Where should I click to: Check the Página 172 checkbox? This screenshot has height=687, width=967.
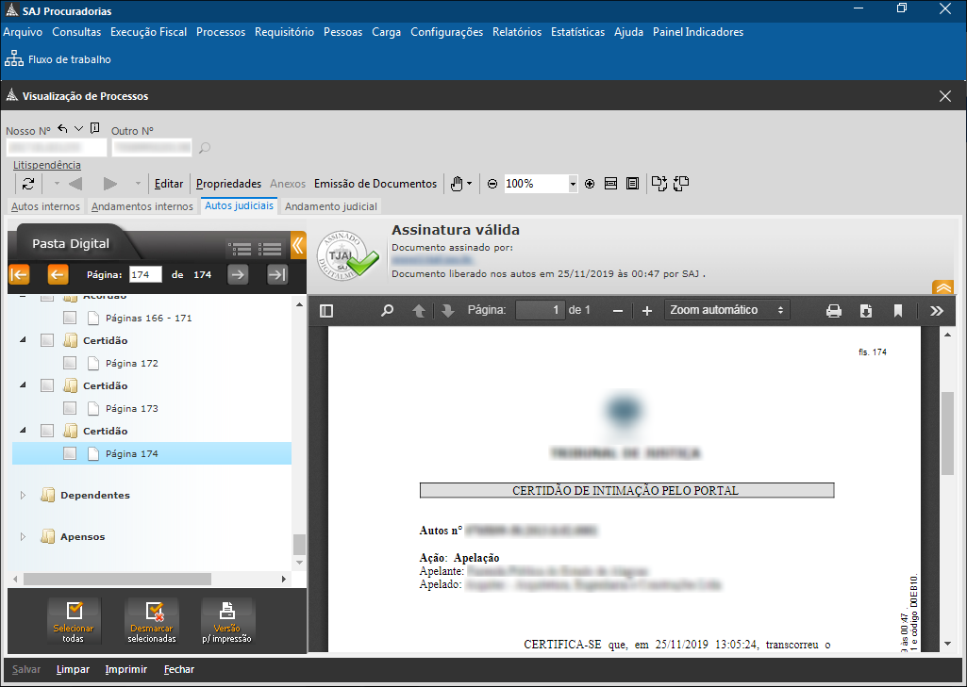pos(70,363)
